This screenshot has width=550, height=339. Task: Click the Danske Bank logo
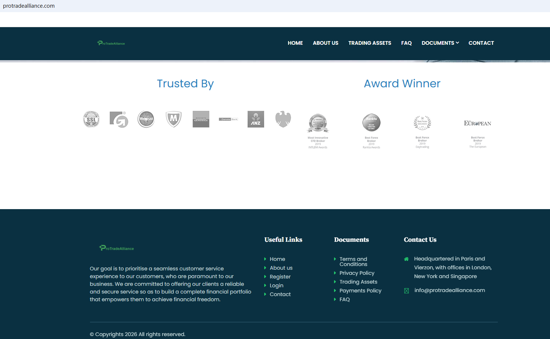tap(229, 119)
